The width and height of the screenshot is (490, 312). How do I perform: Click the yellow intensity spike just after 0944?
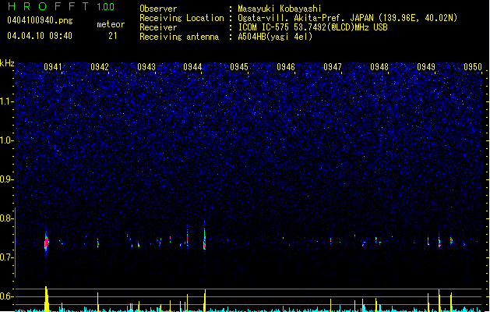pos(205,300)
